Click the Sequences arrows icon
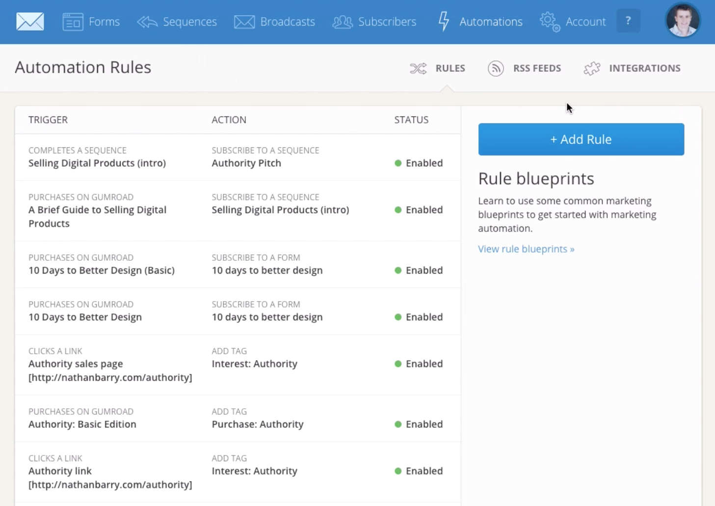Image resolution: width=715 pixels, height=506 pixels. point(147,22)
